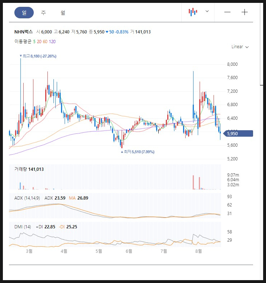Click the 6.04m volume axis label
266x283 pixels.
[x=233, y=180]
